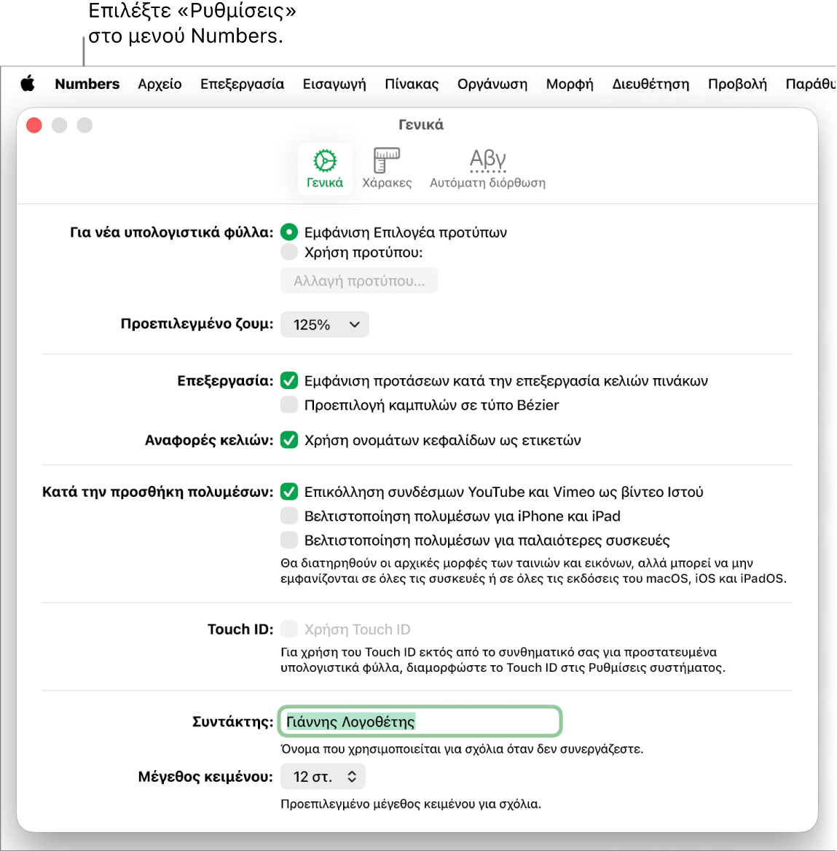The width and height of the screenshot is (837, 851).
Task: Click the Αλλαγή προτύπου… button
Action: pyautogui.click(x=359, y=281)
